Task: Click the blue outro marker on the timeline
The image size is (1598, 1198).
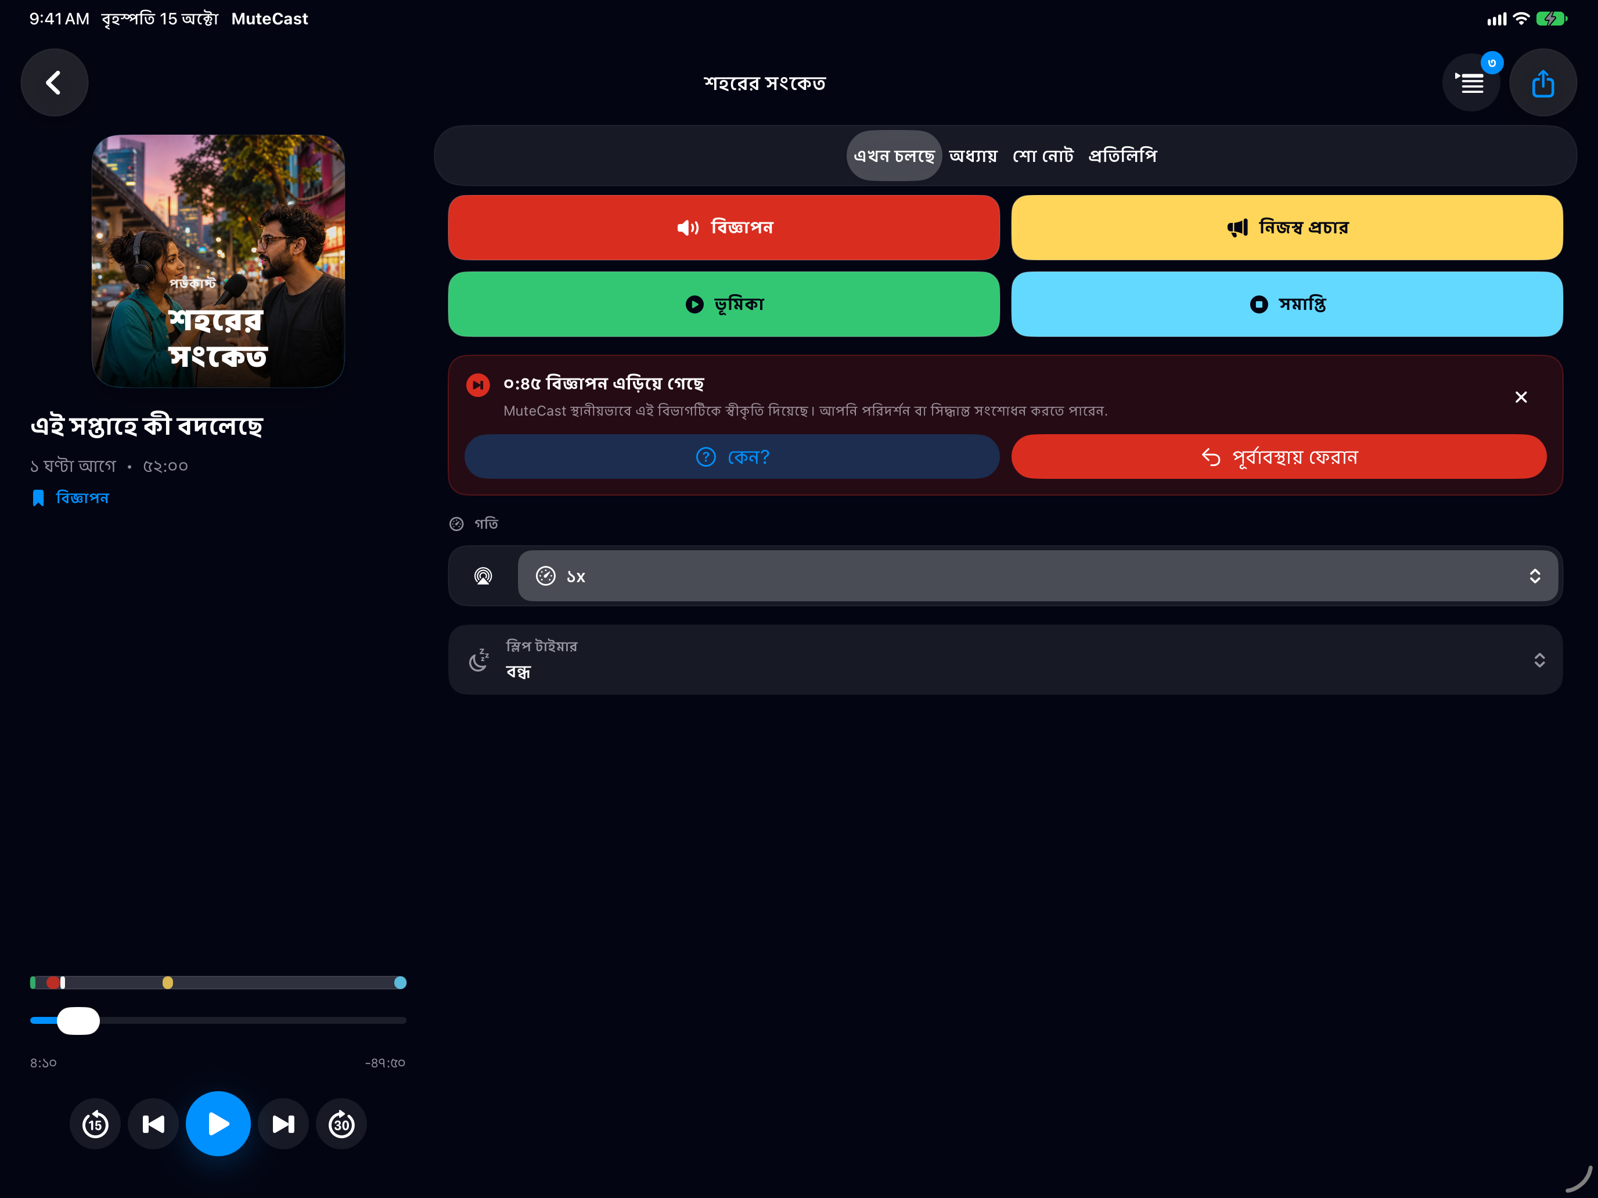Action: 400,982
